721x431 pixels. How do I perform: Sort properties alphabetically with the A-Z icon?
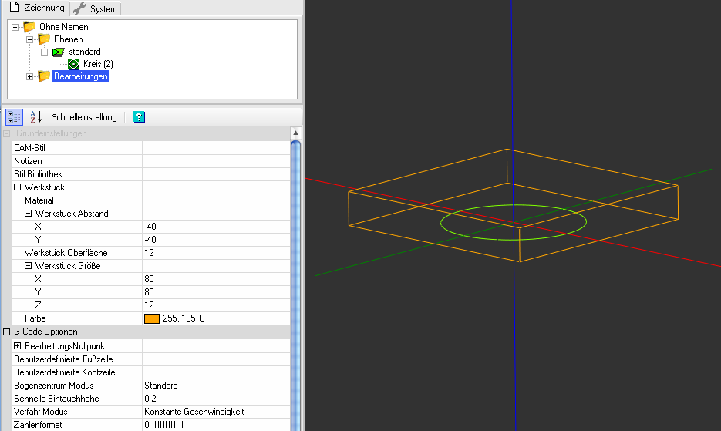(35, 117)
